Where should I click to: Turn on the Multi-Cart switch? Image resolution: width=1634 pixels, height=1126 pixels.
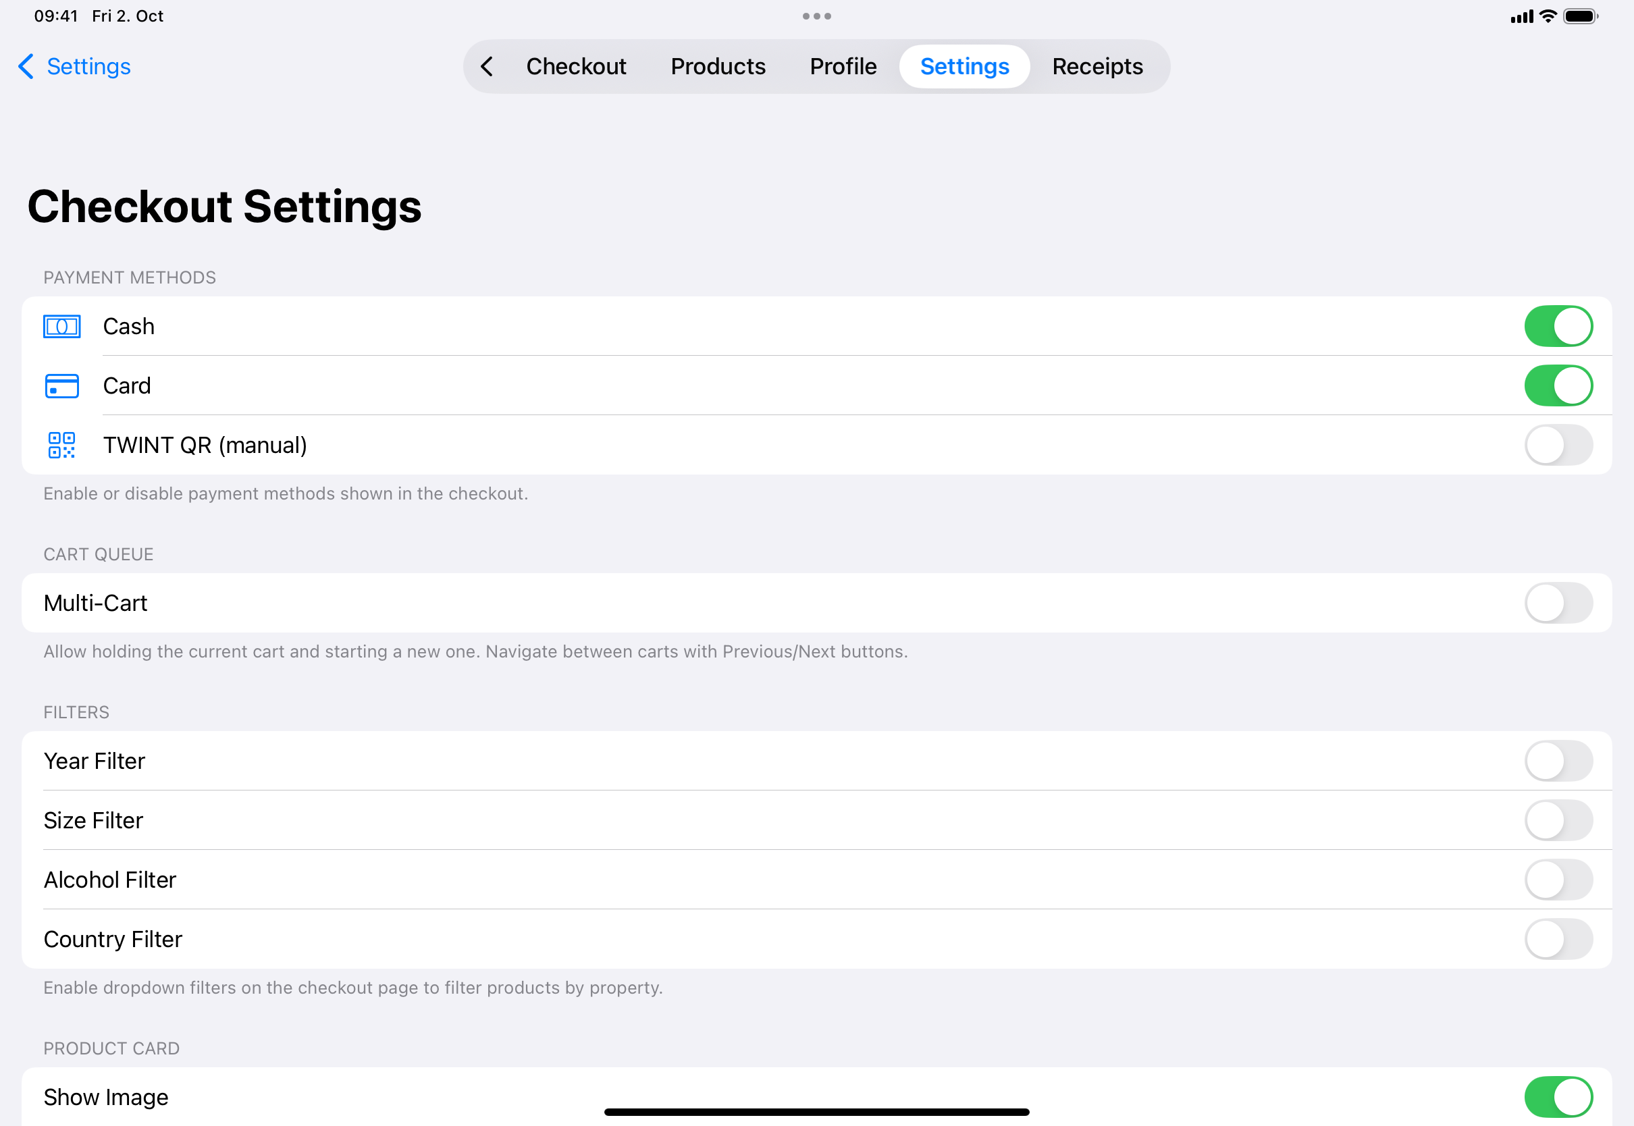coord(1558,603)
